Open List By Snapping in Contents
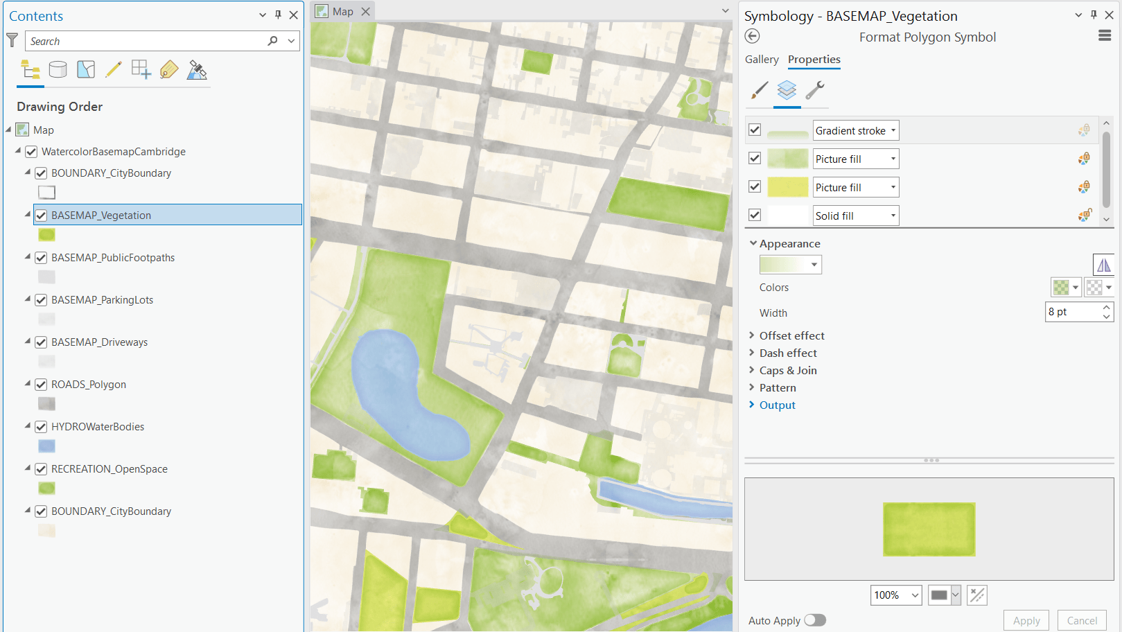Image resolution: width=1122 pixels, height=632 pixels. [141, 69]
